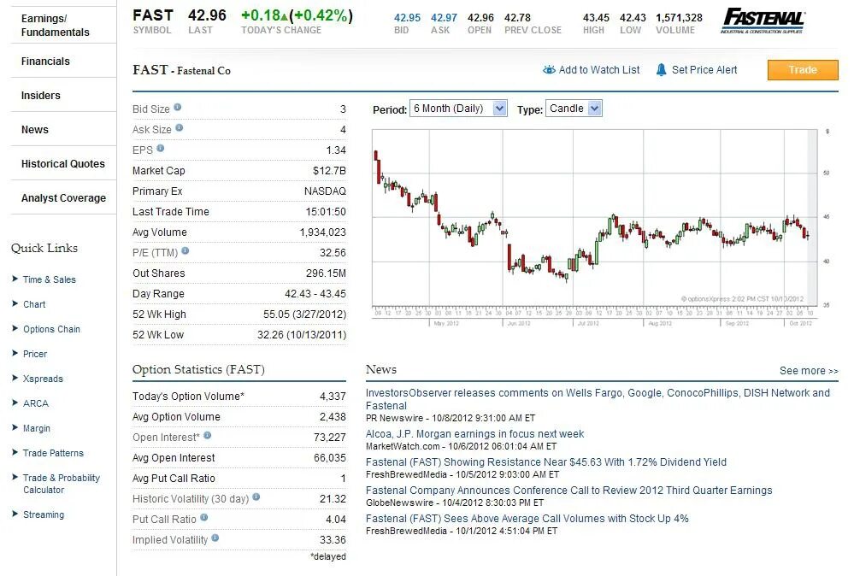The height and width of the screenshot is (576, 854).
Task: Click the Implied Volatility info icon
Action: [215, 538]
